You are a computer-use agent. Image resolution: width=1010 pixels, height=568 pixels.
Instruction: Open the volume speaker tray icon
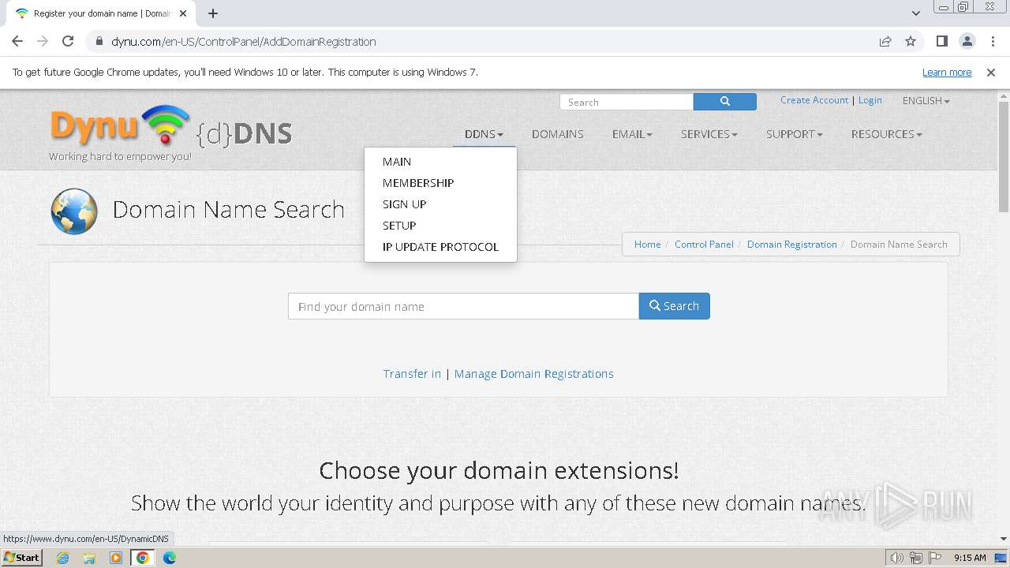point(896,558)
